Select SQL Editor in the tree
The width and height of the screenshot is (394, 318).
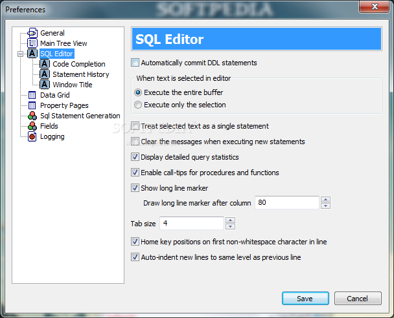click(56, 54)
